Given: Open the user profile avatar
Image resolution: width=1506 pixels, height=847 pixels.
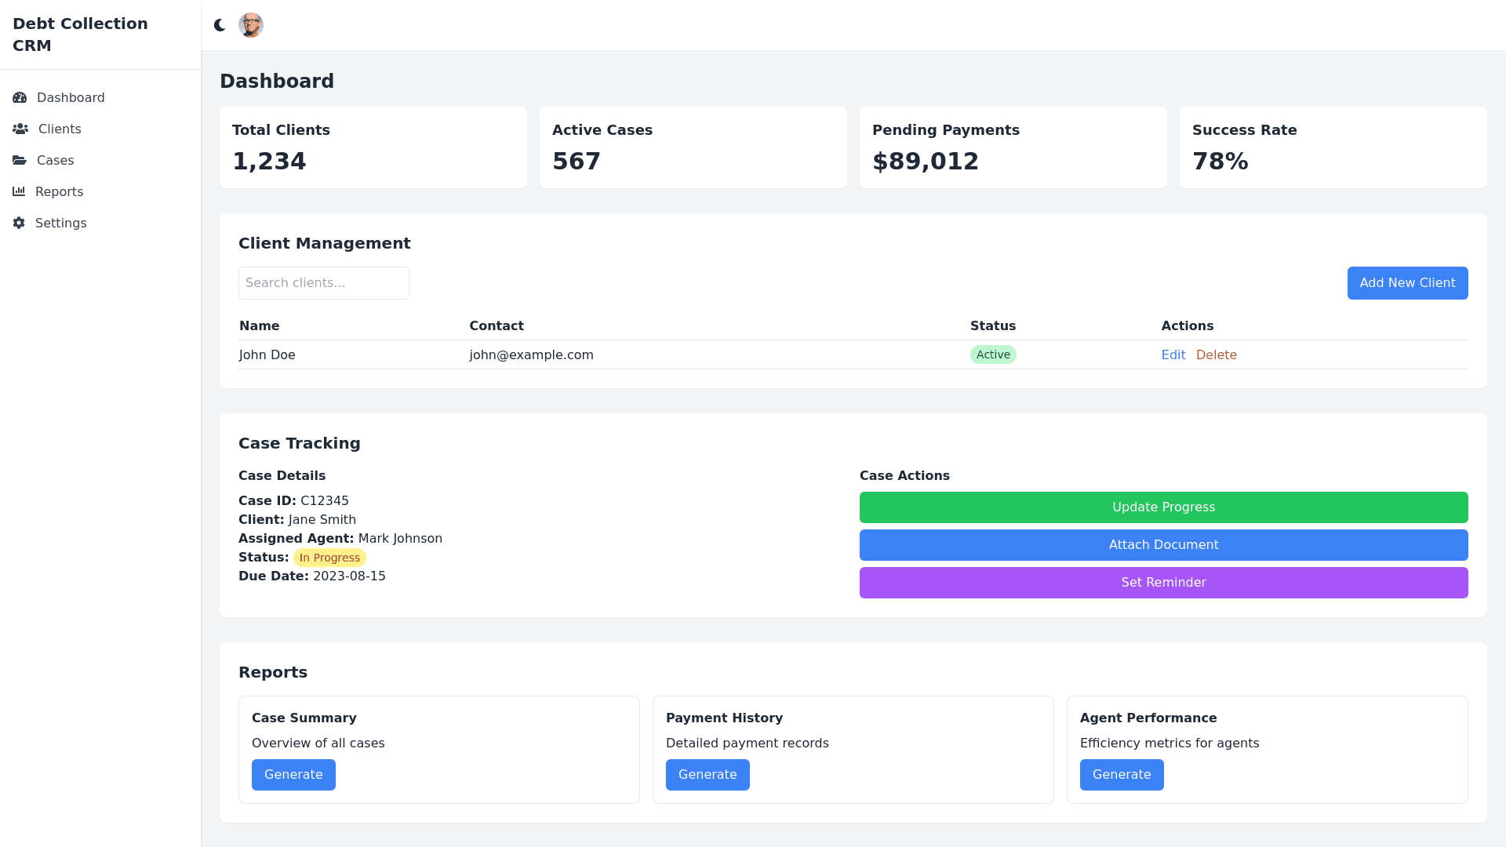Looking at the screenshot, I should pyautogui.click(x=251, y=25).
